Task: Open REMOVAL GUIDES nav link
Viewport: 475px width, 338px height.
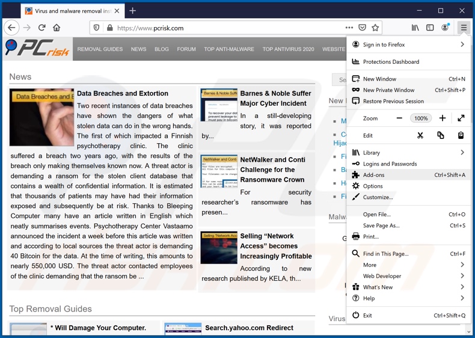Action: click(x=100, y=49)
